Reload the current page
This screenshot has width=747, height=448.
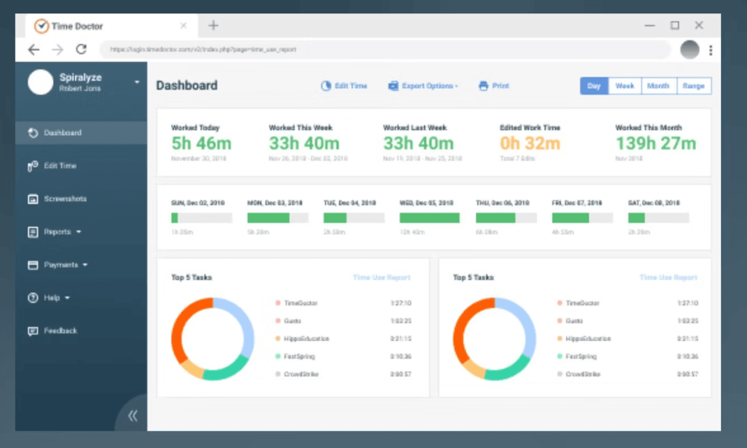click(81, 49)
